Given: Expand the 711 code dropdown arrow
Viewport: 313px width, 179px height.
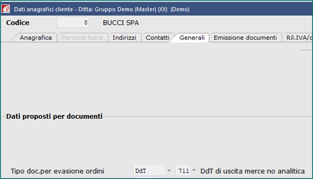Looking at the screenshot, I should click(194, 171).
